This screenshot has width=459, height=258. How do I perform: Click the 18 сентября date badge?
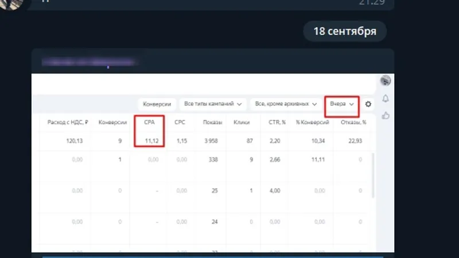point(345,32)
